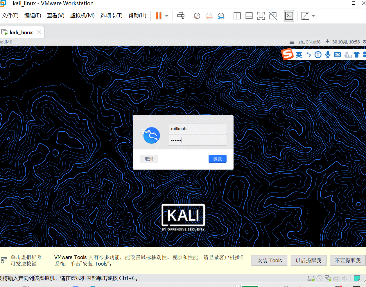The height and width of the screenshot is (287, 366).
Task: Toggle the thumbnail bar icon
Action: click(249, 16)
